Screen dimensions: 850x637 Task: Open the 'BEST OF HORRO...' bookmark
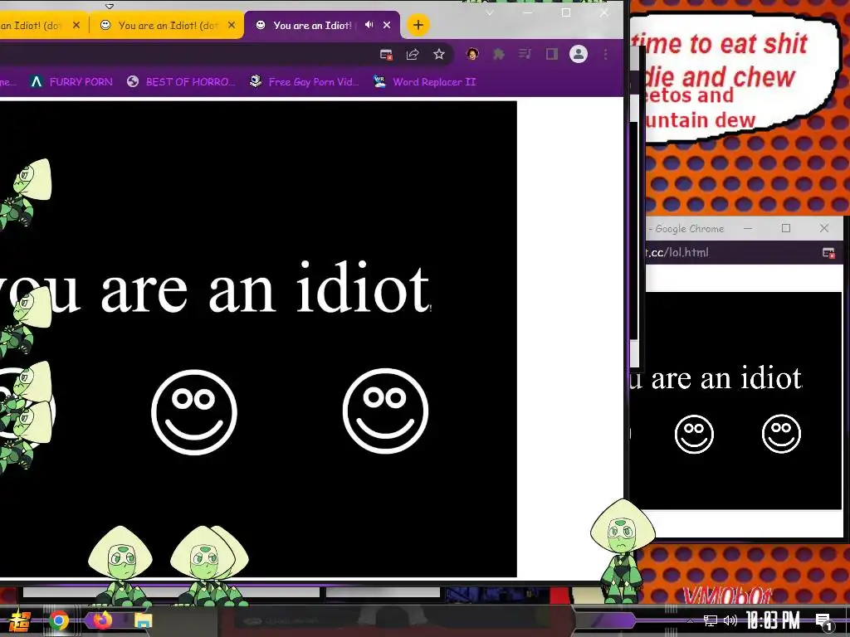(181, 82)
